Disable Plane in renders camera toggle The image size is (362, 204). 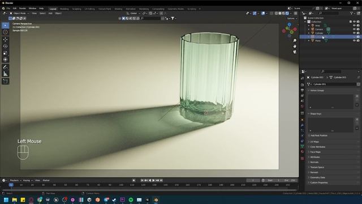[358, 40]
